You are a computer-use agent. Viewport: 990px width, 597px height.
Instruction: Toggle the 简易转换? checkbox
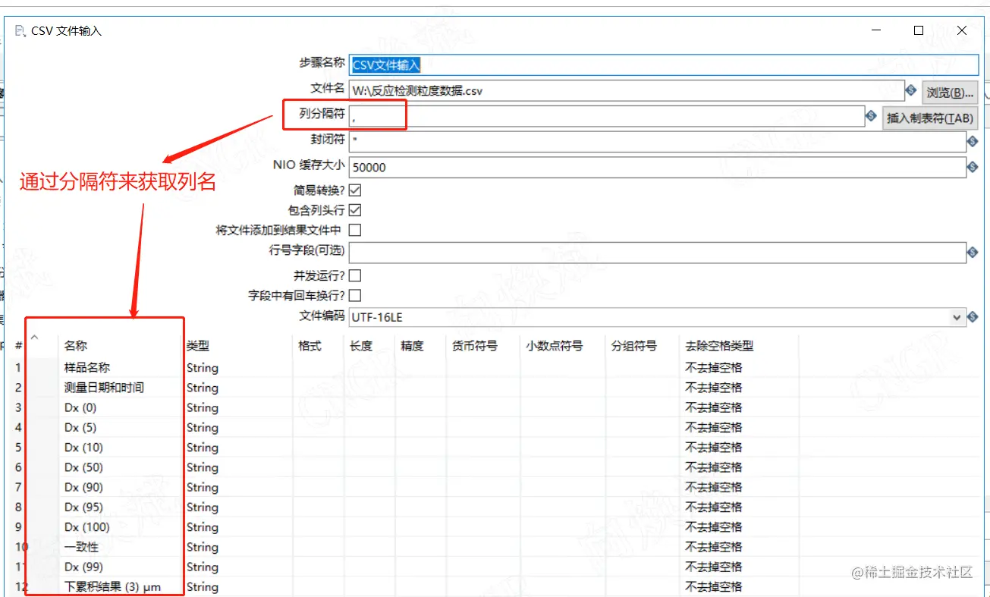click(x=354, y=190)
